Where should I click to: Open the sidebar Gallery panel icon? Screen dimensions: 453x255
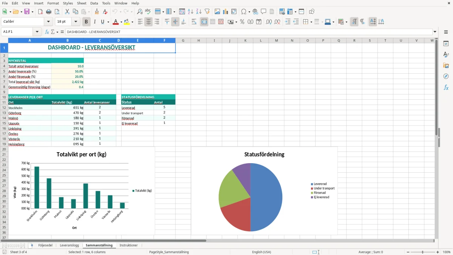click(x=446, y=65)
